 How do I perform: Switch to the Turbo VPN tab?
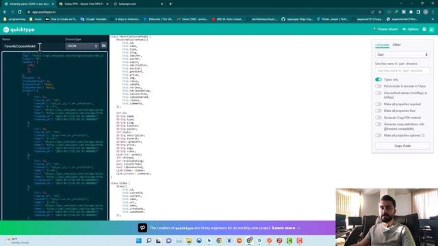coord(83,4)
